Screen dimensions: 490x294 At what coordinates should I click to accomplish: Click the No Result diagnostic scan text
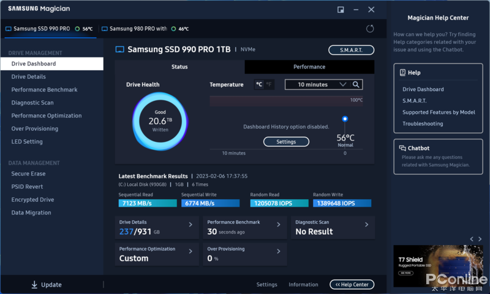coord(314,232)
